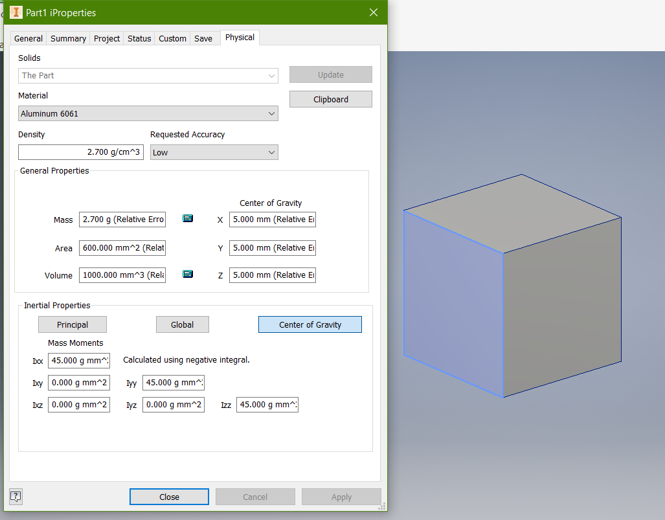
Task: Click the calculator icon next to Mass
Action: (187, 218)
